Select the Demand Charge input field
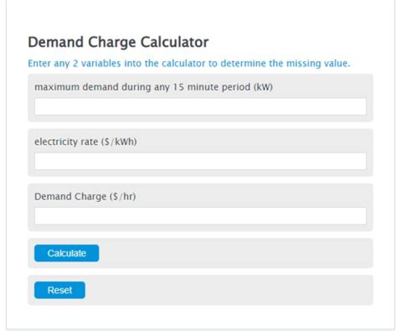Screen dimensions: 397x331 click(200, 216)
